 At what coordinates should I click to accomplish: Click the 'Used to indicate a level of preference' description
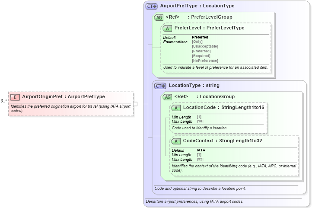click(216, 67)
